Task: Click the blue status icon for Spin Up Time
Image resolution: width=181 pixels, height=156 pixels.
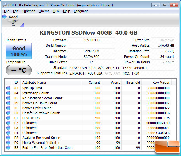Action: coord(8,88)
